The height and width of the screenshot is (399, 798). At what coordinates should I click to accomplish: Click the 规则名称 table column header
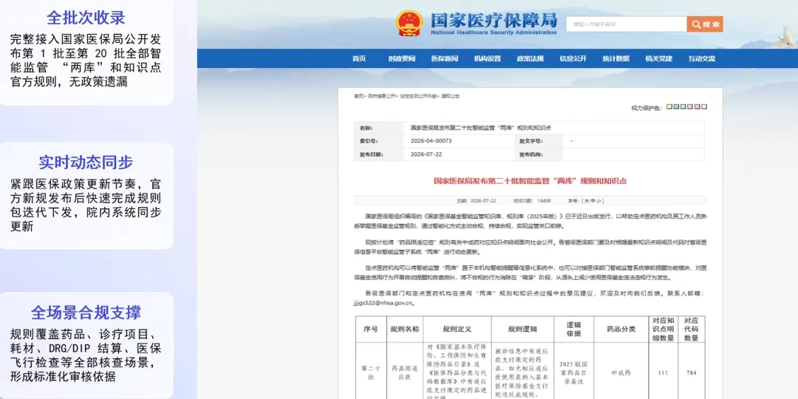pyautogui.click(x=405, y=330)
